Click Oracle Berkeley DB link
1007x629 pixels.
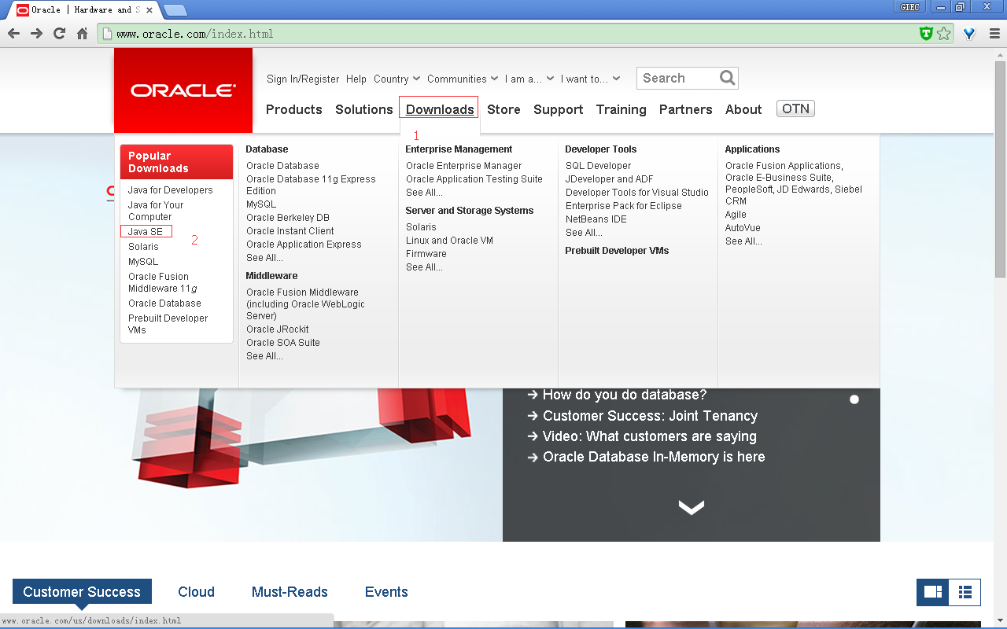click(288, 218)
